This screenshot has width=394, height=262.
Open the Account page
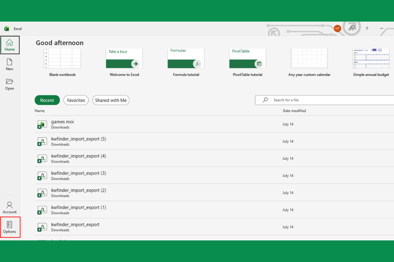pyautogui.click(x=9, y=207)
